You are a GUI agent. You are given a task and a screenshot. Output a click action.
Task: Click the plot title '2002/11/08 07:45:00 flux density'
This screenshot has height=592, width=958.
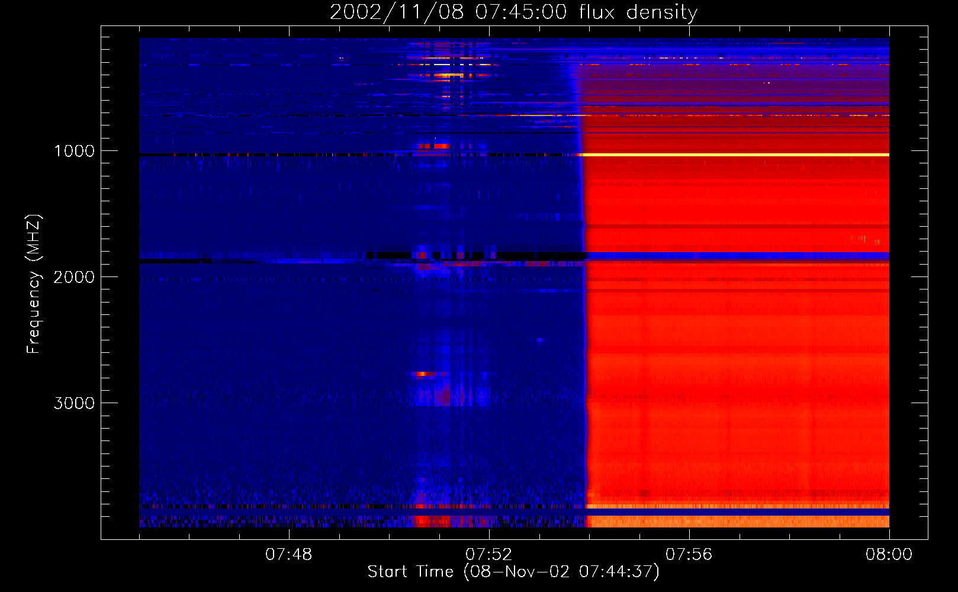pos(513,12)
